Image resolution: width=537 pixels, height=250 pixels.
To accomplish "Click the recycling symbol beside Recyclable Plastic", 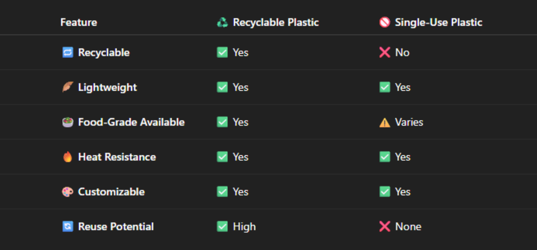I will coord(222,22).
